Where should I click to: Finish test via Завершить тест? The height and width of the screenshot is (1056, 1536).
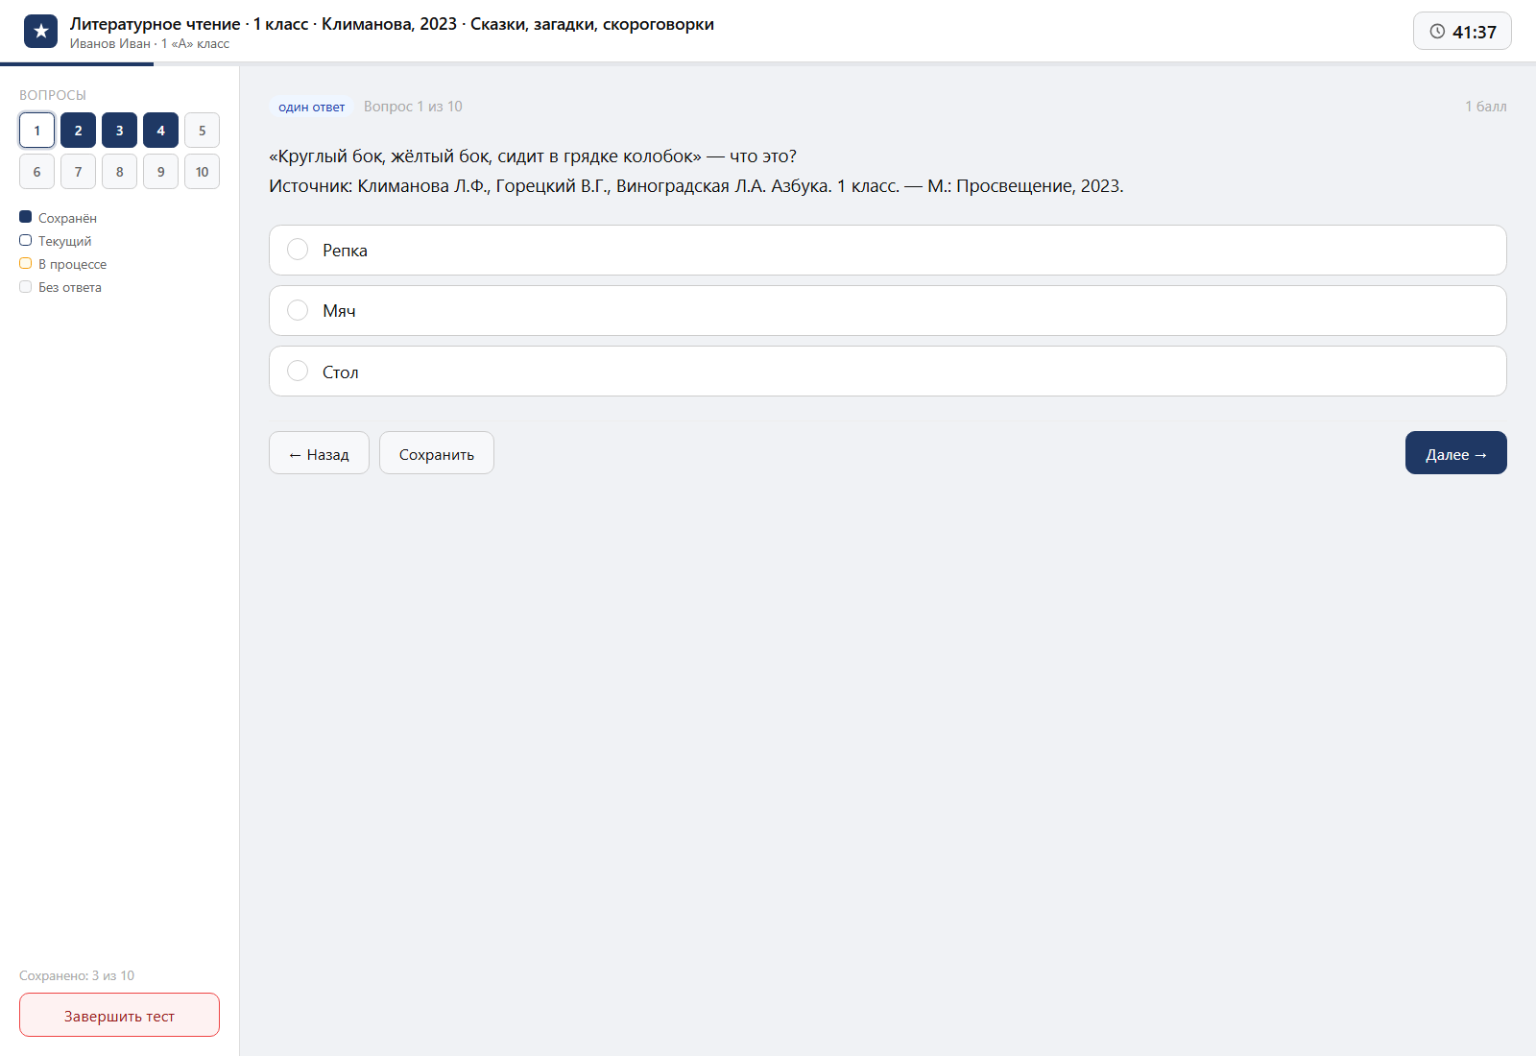(x=119, y=1016)
